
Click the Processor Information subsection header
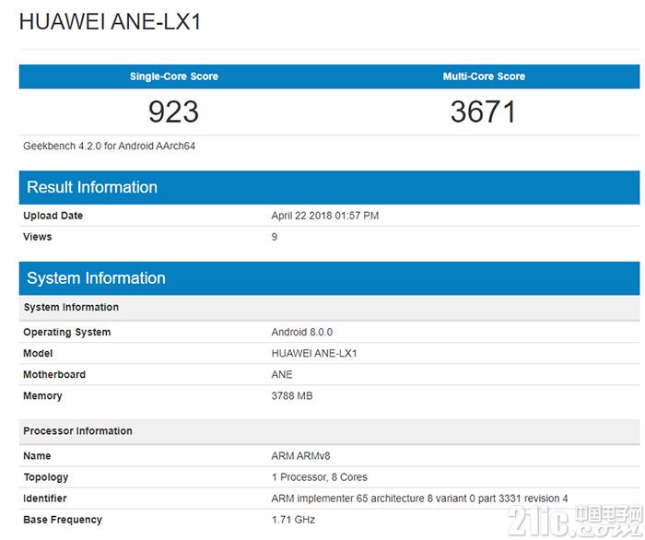point(77,430)
